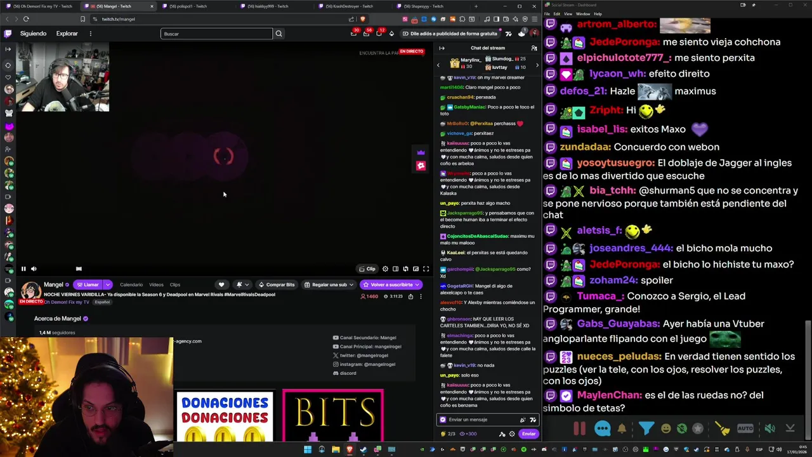This screenshot has width=812, height=457.
Task: Open Edit menu in Social Stream
Action: click(556, 14)
